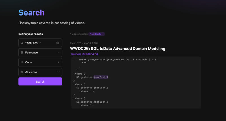This screenshot has width=226, height=121.
Task: Click the Refine your results label
Action: pos(31,34)
